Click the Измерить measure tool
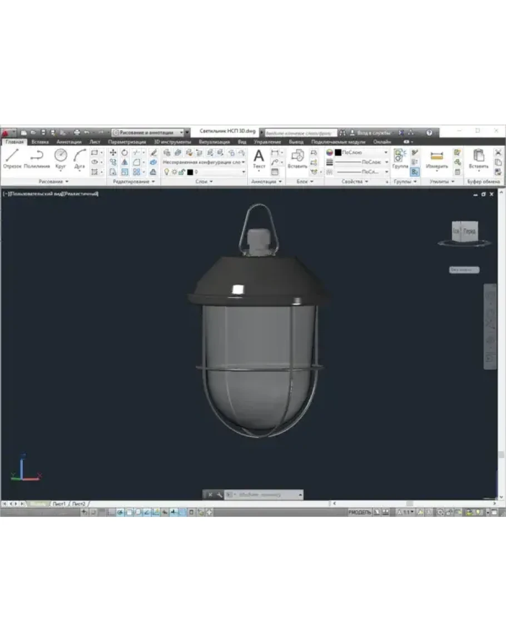 pos(436,158)
